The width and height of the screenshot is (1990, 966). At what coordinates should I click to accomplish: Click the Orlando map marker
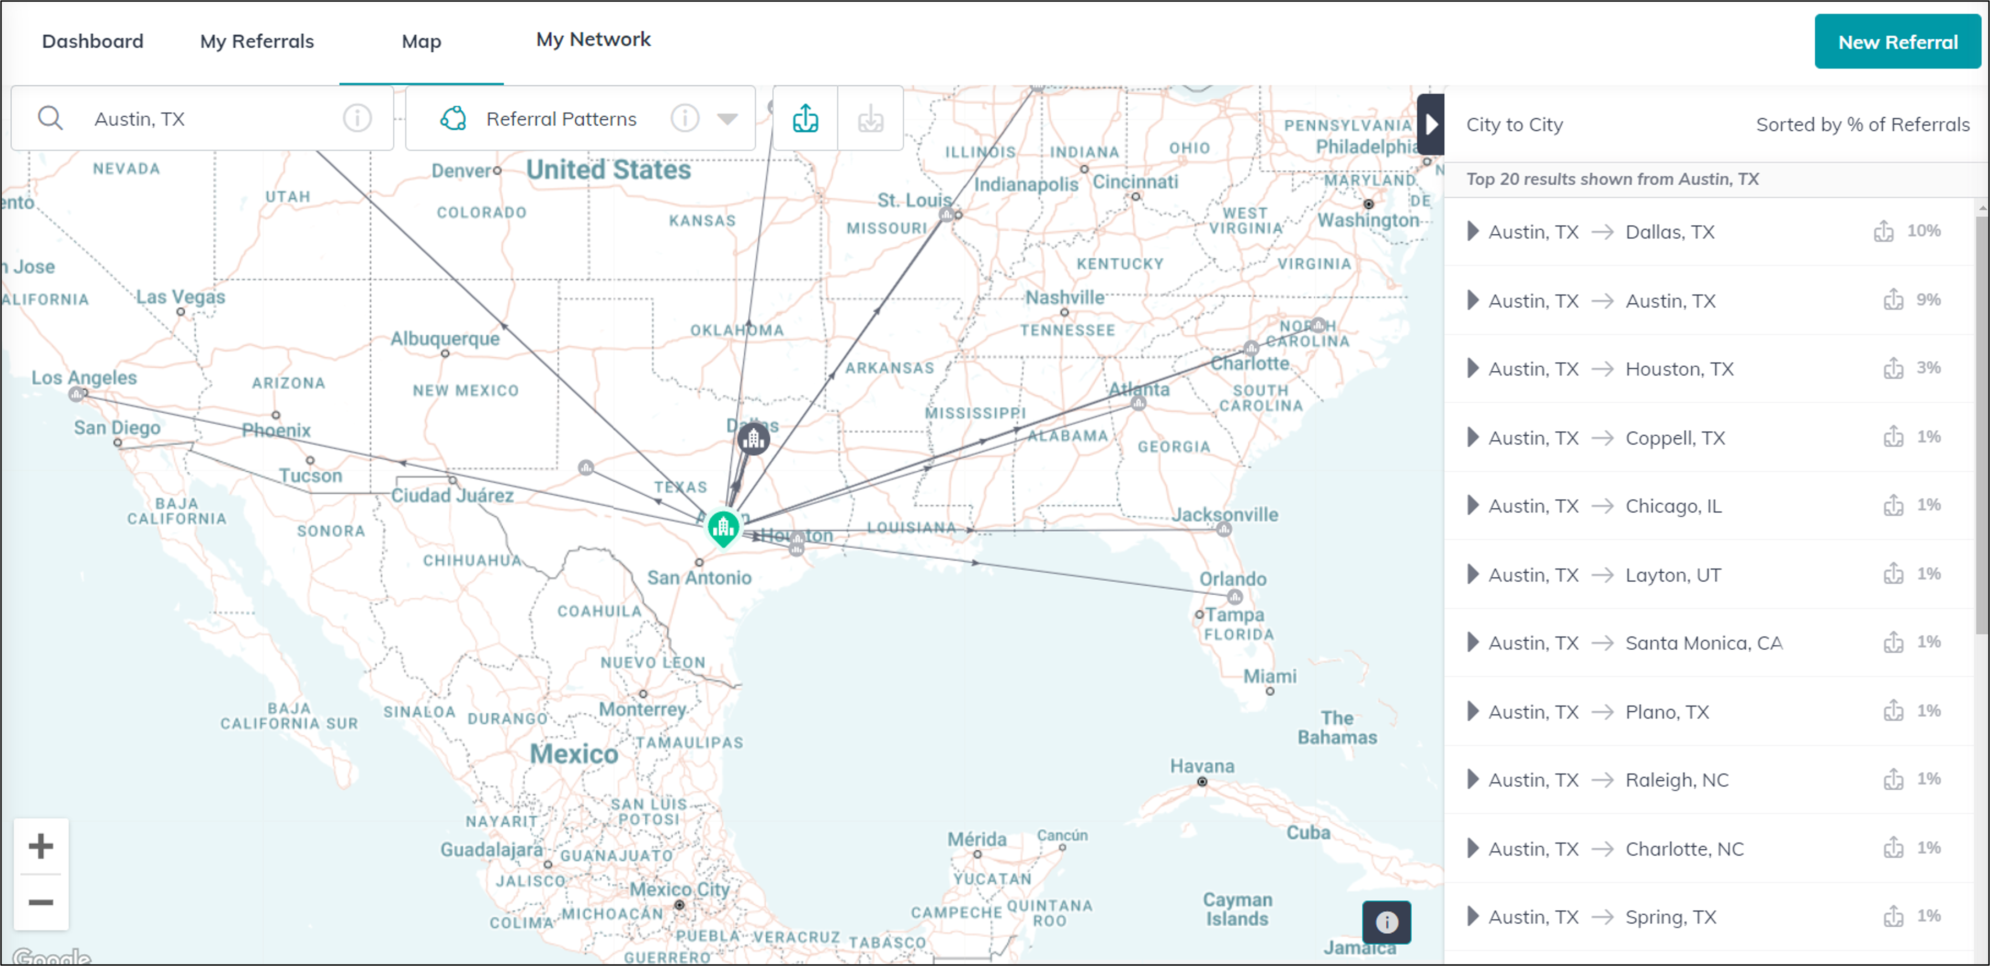[x=1234, y=597]
